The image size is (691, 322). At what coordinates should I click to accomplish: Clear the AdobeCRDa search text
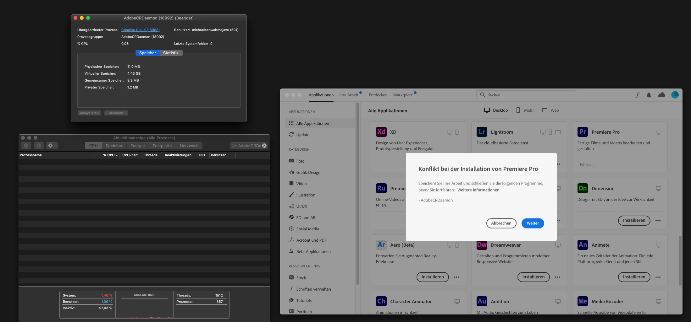point(264,146)
